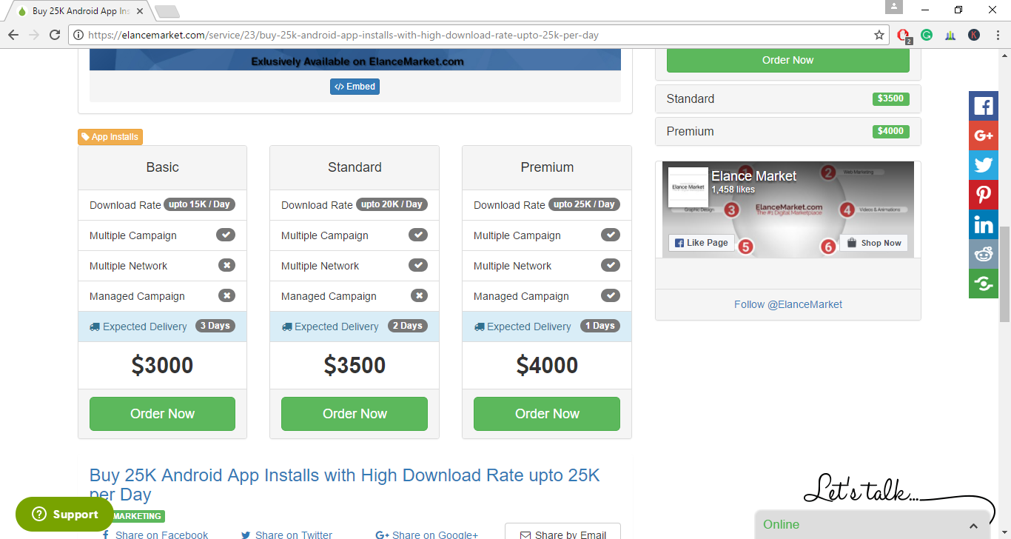Open a new browser tab

167,11
